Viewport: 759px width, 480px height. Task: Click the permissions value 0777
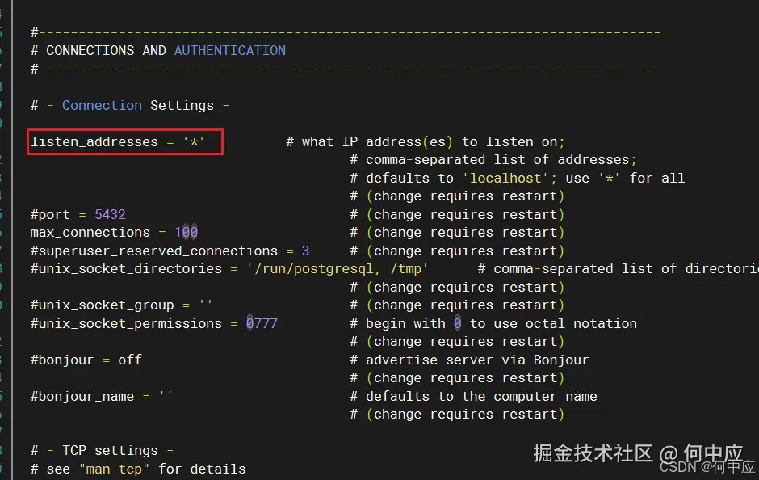coord(262,323)
